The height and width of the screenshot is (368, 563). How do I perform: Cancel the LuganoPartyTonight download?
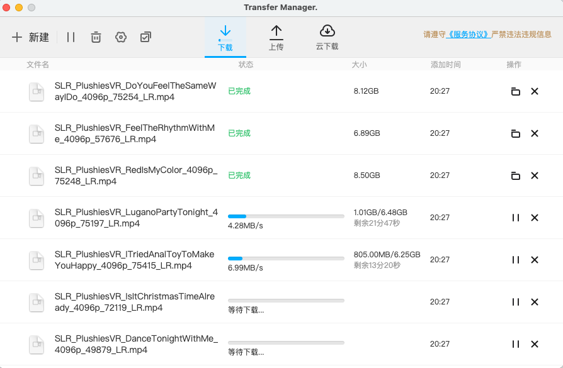pos(535,218)
